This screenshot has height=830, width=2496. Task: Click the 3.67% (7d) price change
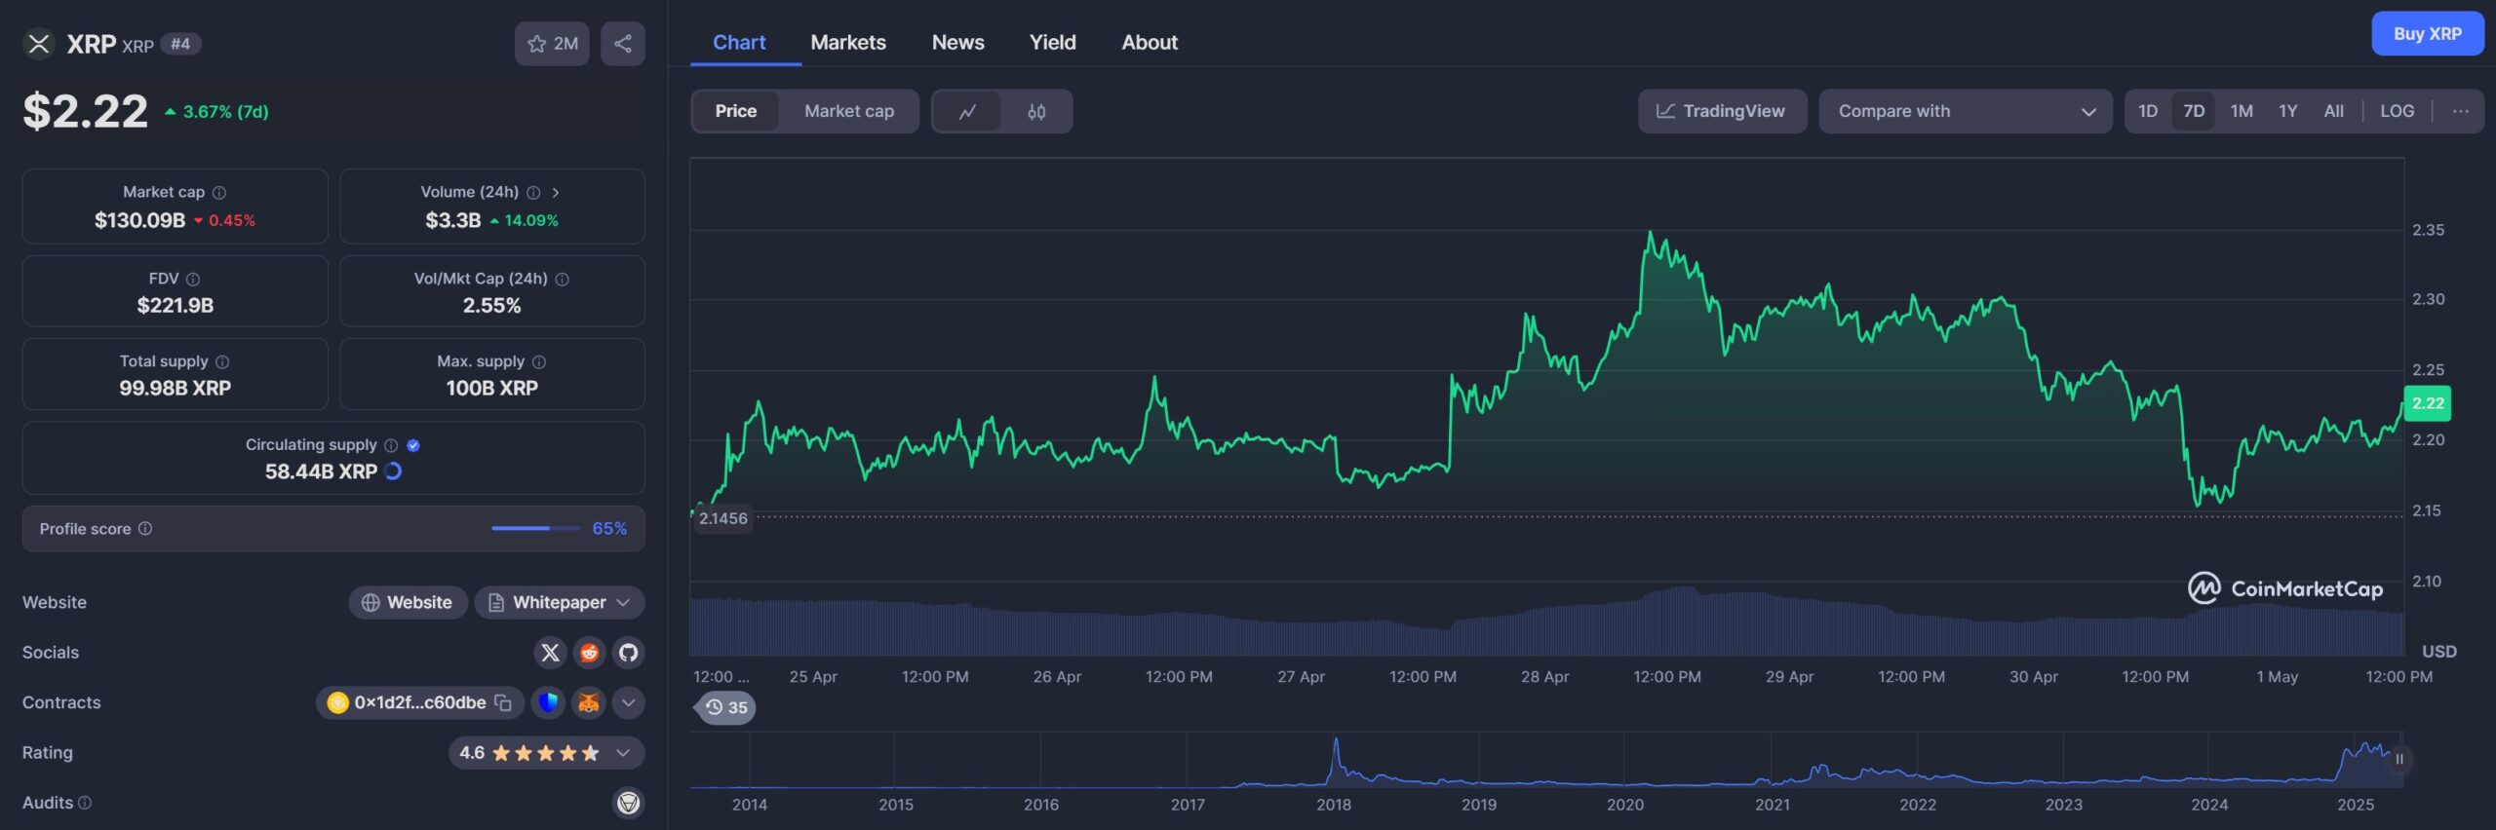tap(216, 112)
